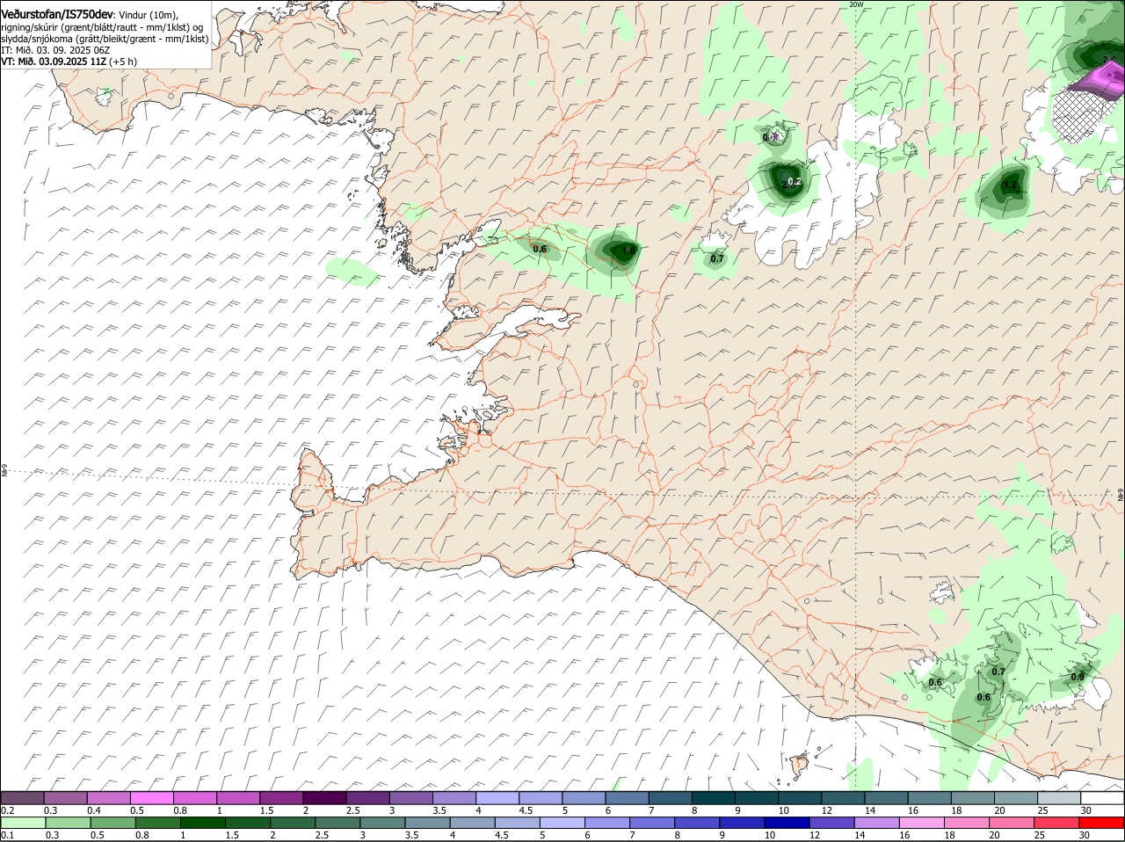Pick the white snow-scale swatch above 30
The width and height of the screenshot is (1125, 842).
pyautogui.click(x=1102, y=798)
